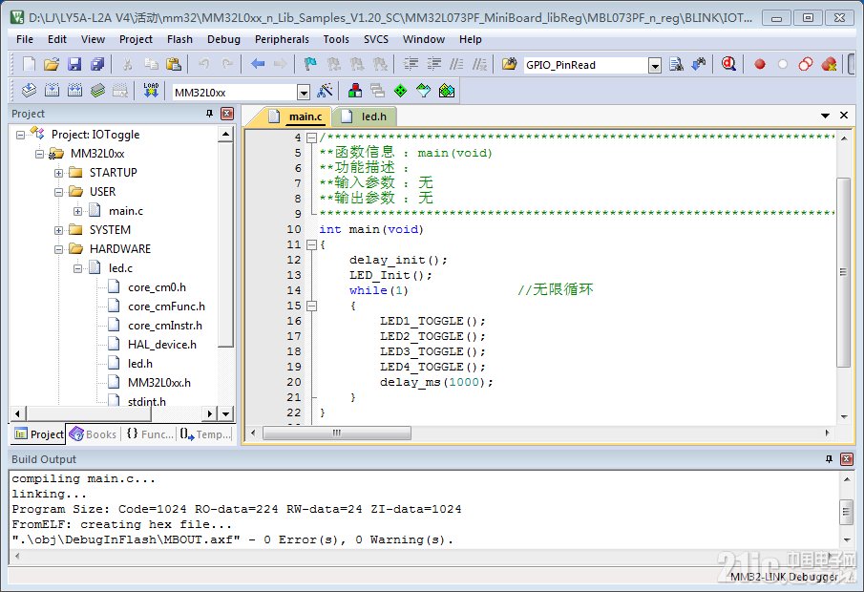Collapse code fold at line 11
Viewport: 864px width, 592px height.
311,244
